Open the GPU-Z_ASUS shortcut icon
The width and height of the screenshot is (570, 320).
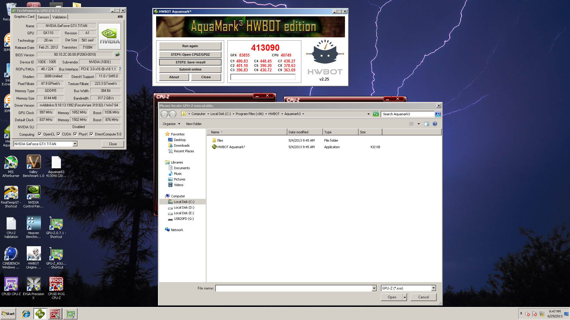click(56, 258)
